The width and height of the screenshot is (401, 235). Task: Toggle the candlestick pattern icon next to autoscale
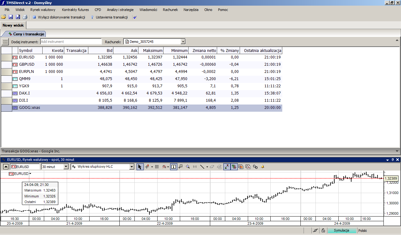234,167
